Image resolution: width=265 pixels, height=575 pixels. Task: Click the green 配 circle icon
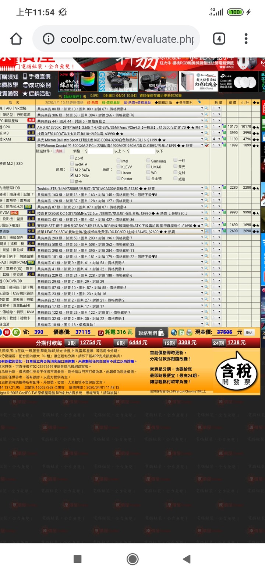pos(16,332)
